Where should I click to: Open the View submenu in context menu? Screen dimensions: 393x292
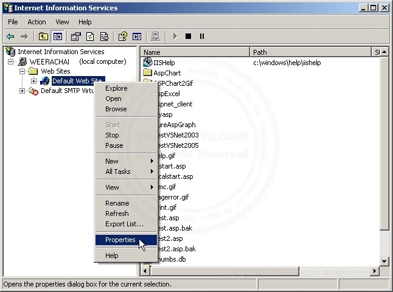tap(126, 187)
